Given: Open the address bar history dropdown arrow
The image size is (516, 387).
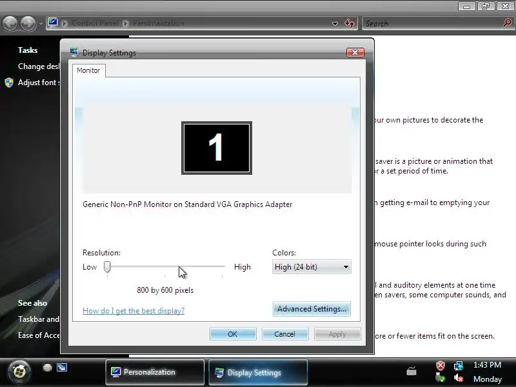Looking at the screenshot, I should [335, 24].
